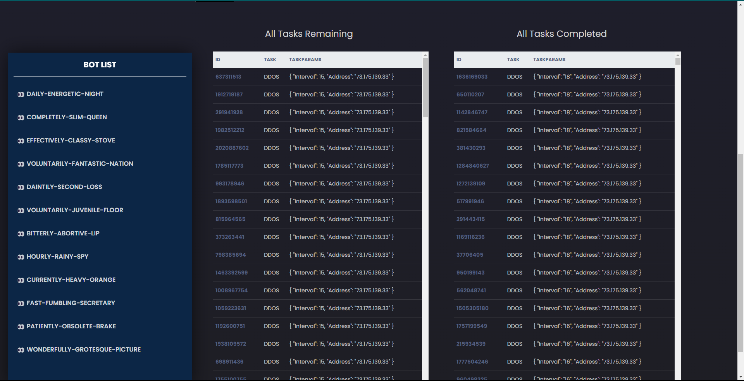Screen dimensions: 744x381
Task: Click the ID header in the completed table
Action: click(x=459, y=60)
